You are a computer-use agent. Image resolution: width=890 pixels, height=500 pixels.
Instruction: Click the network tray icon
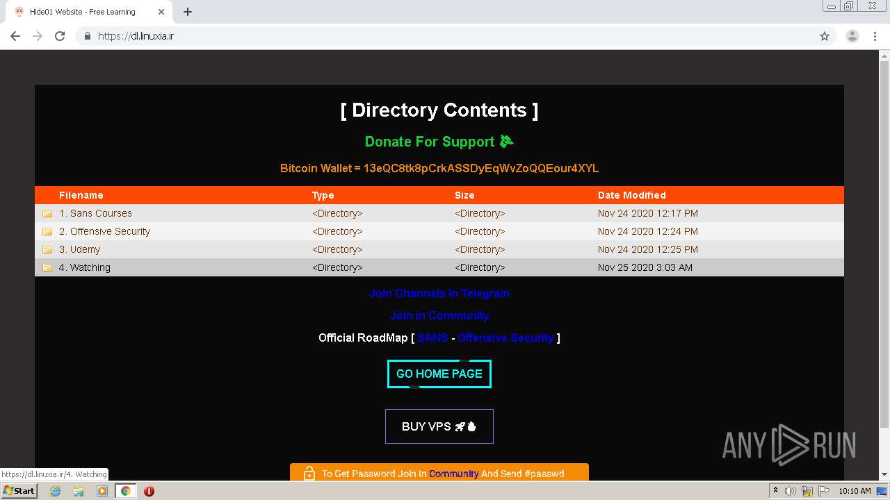click(807, 491)
